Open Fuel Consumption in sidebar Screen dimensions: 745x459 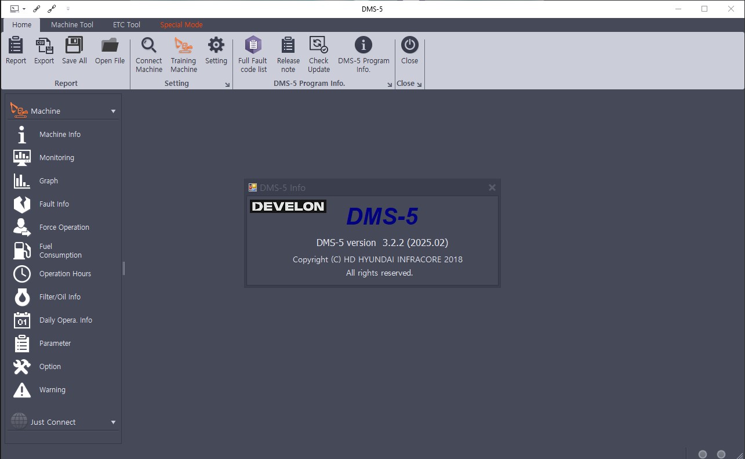(x=64, y=251)
